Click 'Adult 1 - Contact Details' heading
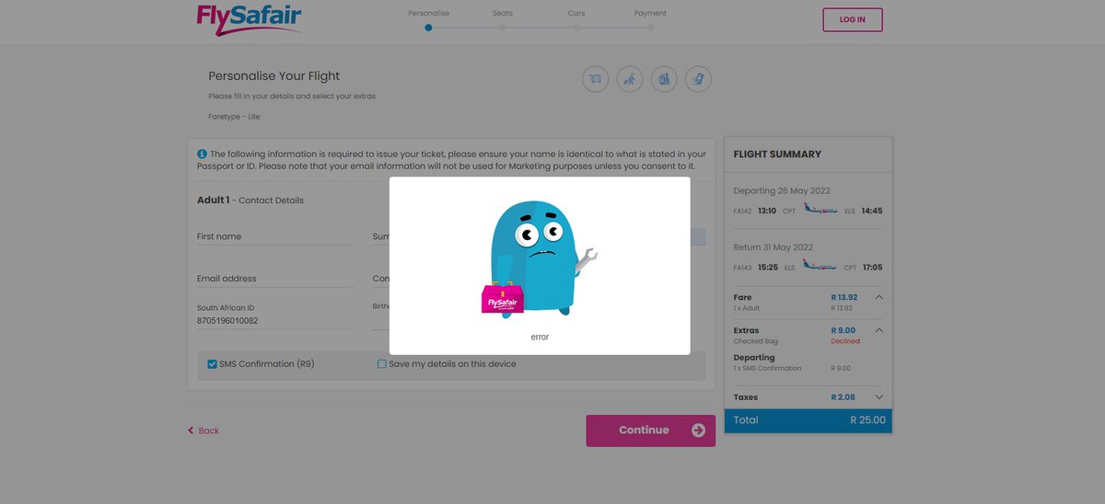 point(250,200)
